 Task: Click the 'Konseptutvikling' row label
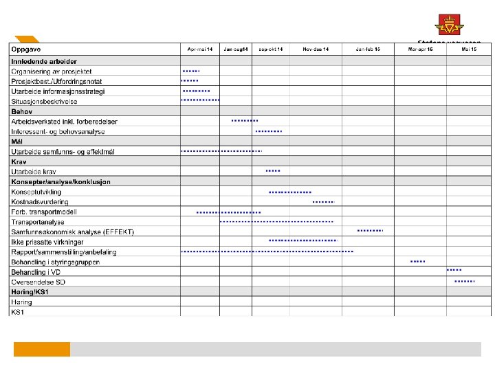36,192
